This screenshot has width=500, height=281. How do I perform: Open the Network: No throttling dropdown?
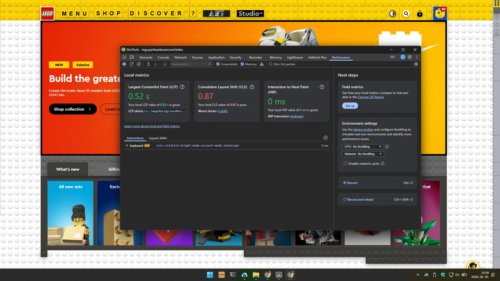363,154
